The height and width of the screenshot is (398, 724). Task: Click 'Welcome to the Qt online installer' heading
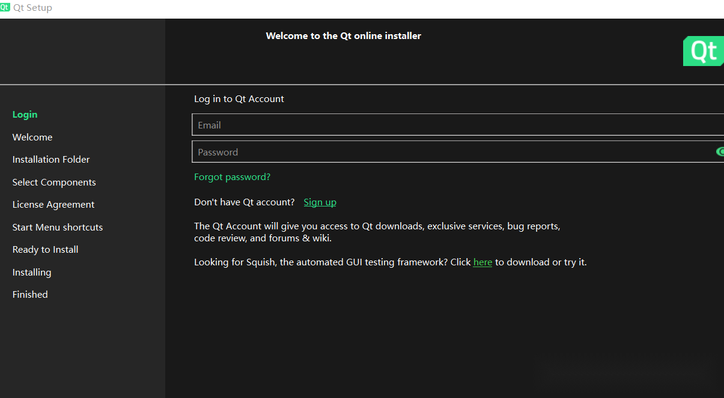click(344, 36)
